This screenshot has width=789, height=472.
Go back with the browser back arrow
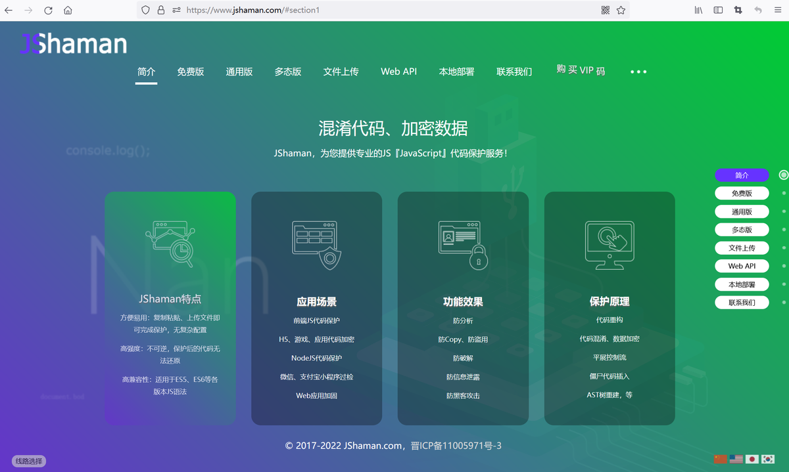click(x=9, y=11)
